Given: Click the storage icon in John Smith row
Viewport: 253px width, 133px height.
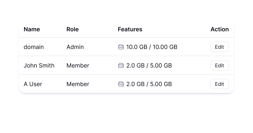Looking at the screenshot, I should coord(121,65).
